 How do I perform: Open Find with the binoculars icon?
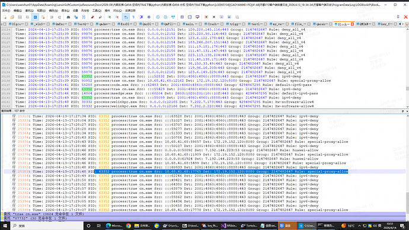pyautogui.click(x=68, y=17)
